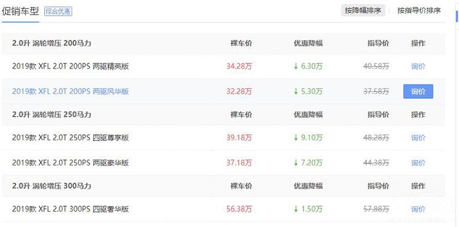Image resolution: width=459 pixels, height=227 pixels.
Task: Open 2019款 XFL 2.0T 200PS 两驱精英版
Action: pyautogui.click(x=70, y=67)
